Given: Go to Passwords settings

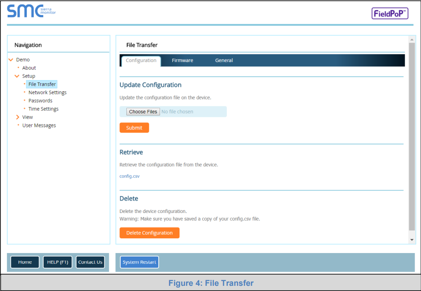Looking at the screenshot, I should tap(40, 101).
